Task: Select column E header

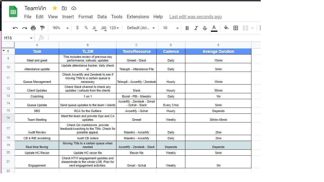Action: coord(218,45)
